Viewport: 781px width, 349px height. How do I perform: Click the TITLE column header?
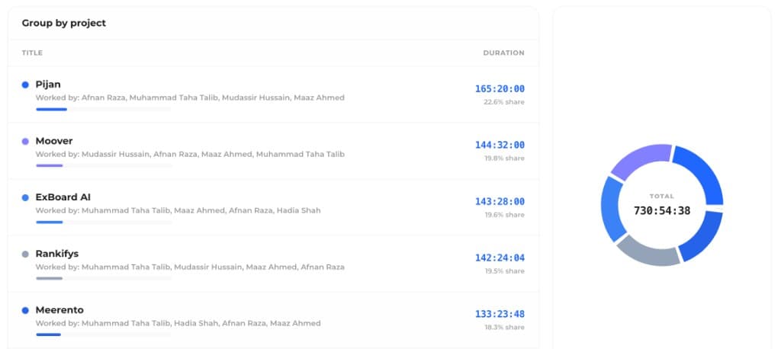pyautogui.click(x=32, y=53)
